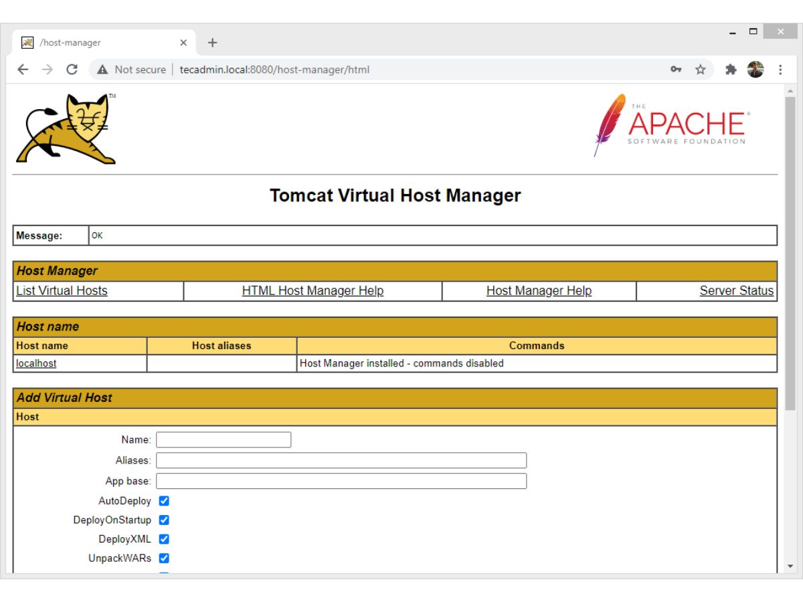Open the saved passwords key icon
This screenshot has width=803, height=602.
tap(676, 70)
